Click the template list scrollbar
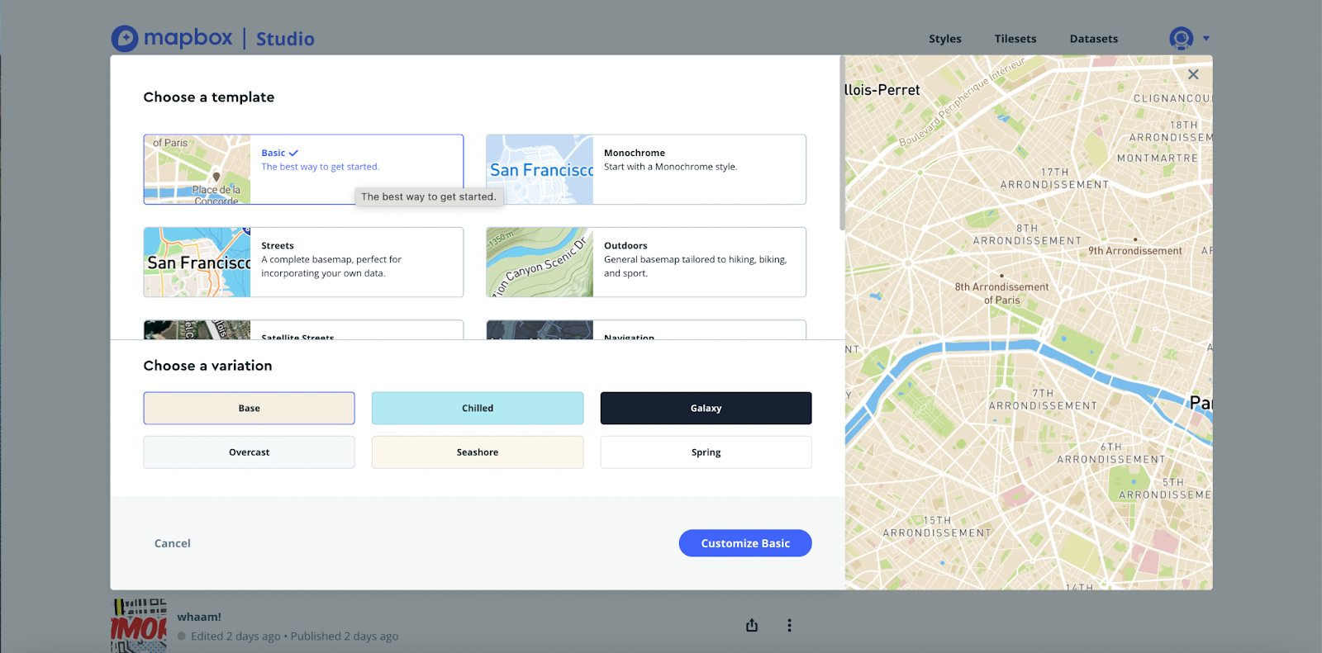The image size is (1322, 653). [x=842, y=143]
